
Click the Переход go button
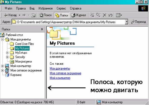[x=138, y=22]
